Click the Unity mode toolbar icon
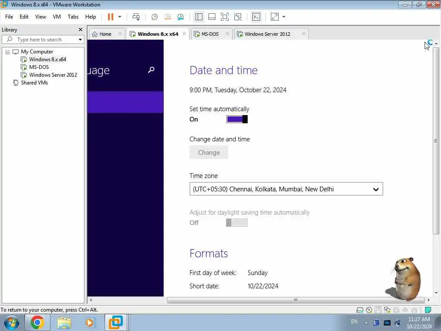Screen dimensions: 441x331 (x=238, y=17)
